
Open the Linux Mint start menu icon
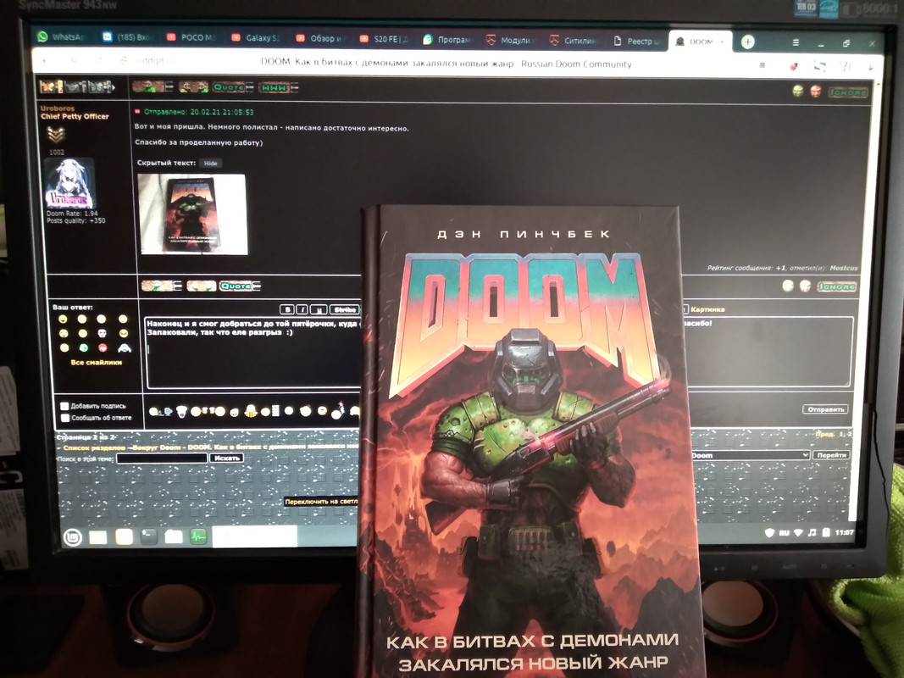coord(73,537)
